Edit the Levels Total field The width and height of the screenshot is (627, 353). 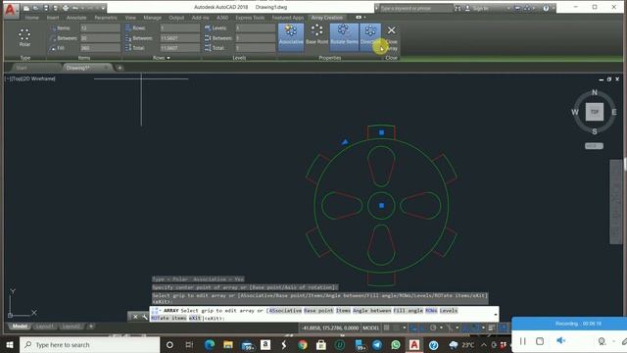coord(255,48)
